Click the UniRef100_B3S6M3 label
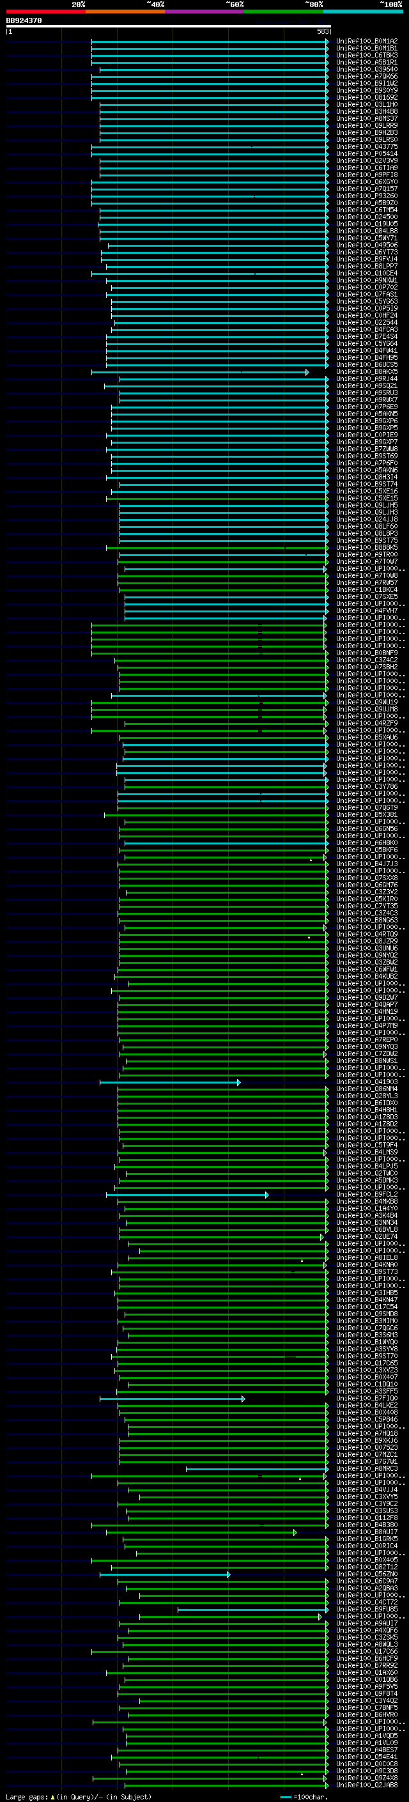Image resolution: width=409 pixels, height=1802 pixels. tap(366, 1335)
